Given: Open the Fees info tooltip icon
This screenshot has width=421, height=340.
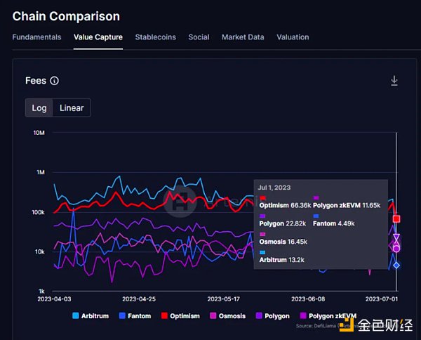Looking at the screenshot, I should 55,81.
